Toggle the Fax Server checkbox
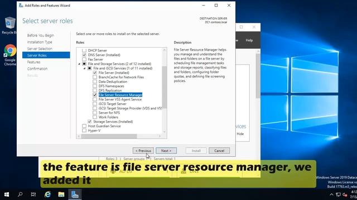 pos(84,59)
